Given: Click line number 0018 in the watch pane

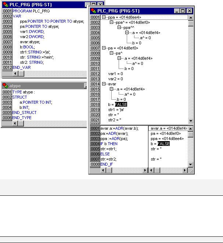Looking at the screenshot, I should coord(95,104).
